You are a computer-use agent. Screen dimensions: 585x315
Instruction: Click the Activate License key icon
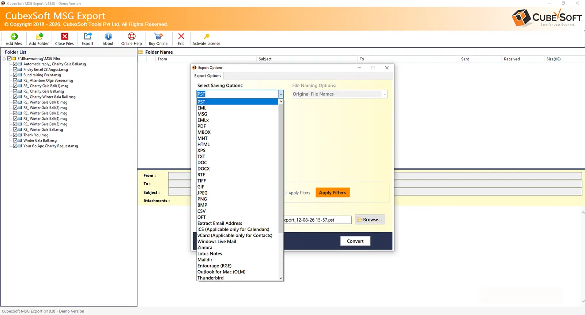pyautogui.click(x=207, y=36)
